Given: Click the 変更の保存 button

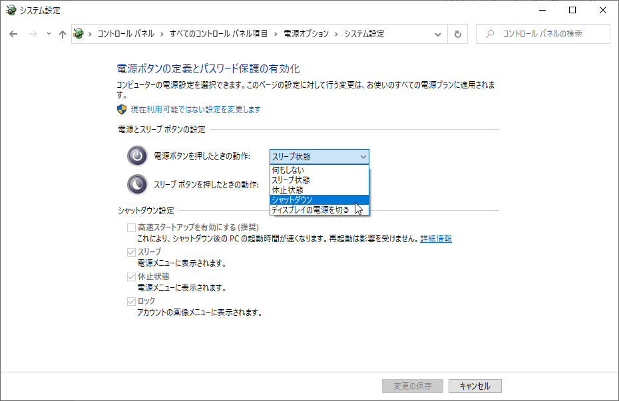Looking at the screenshot, I should tap(413, 386).
